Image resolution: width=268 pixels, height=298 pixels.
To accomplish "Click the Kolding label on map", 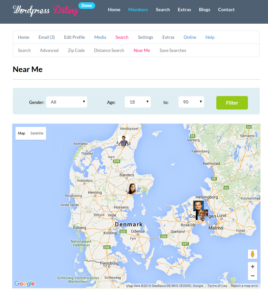I will coord(110,233).
